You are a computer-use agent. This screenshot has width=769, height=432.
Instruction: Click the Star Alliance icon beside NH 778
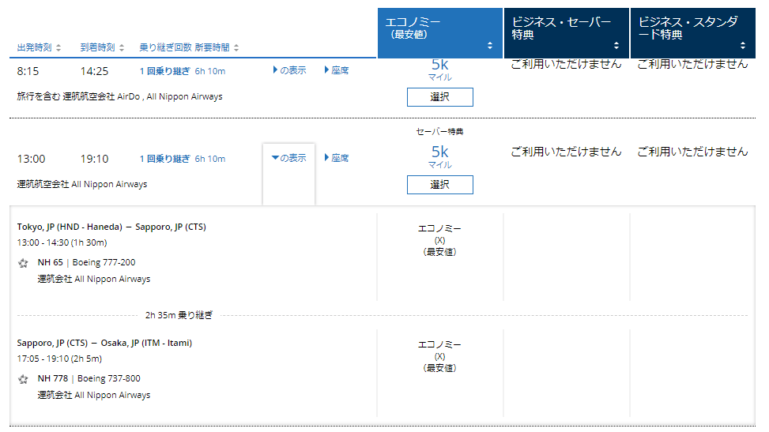coord(24,379)
